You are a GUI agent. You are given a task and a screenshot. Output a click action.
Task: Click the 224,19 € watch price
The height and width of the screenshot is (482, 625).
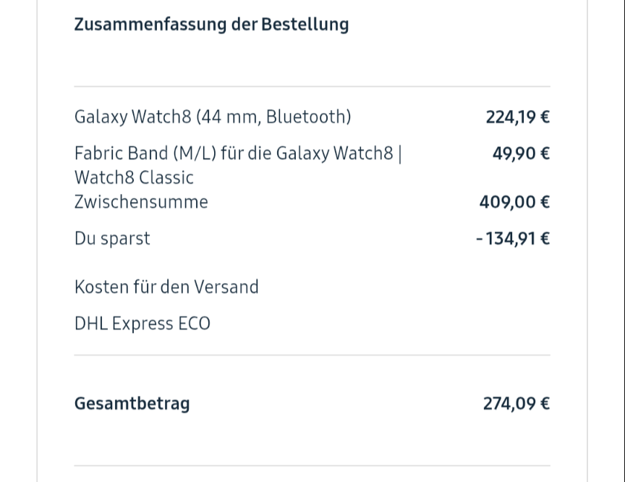[x=517, y=117]
